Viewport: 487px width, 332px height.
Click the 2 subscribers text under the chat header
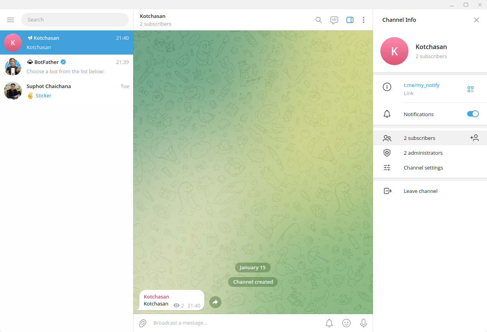155,24
